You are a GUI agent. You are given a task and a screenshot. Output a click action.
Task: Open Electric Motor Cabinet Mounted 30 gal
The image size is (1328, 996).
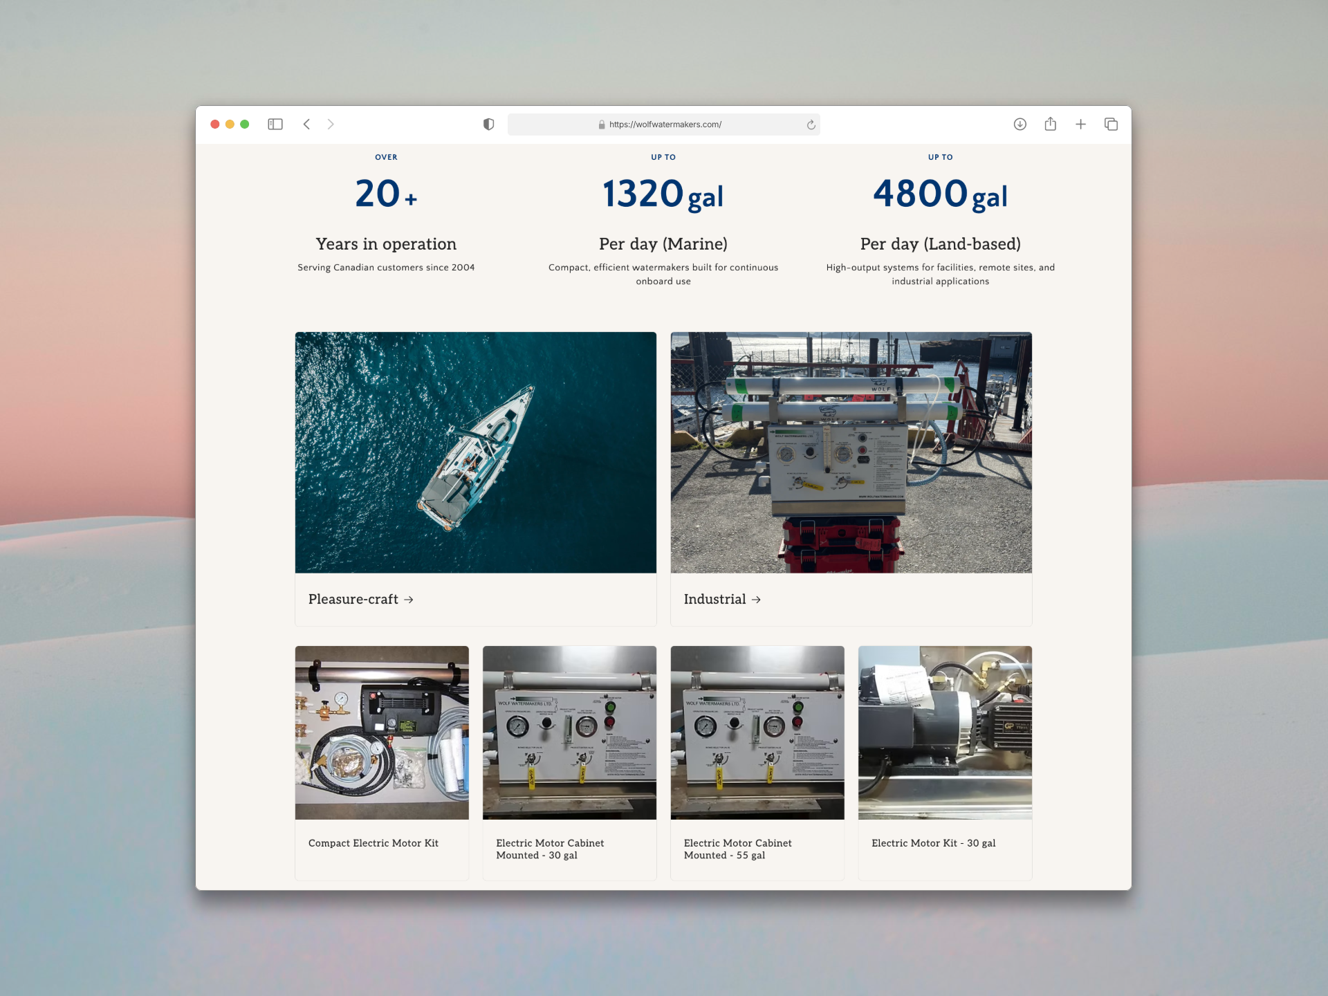point(550,849)
